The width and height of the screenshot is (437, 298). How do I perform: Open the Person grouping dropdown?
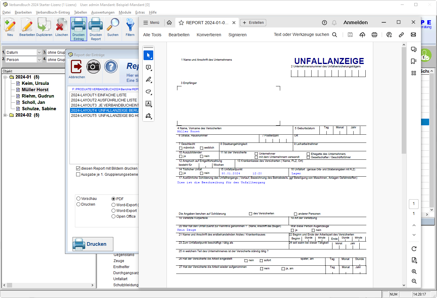point(39,60)
